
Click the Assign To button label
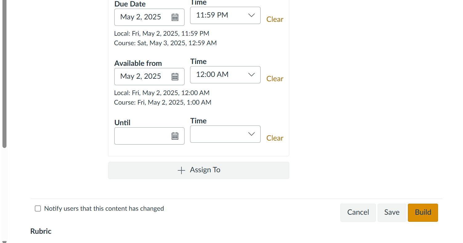205,170
